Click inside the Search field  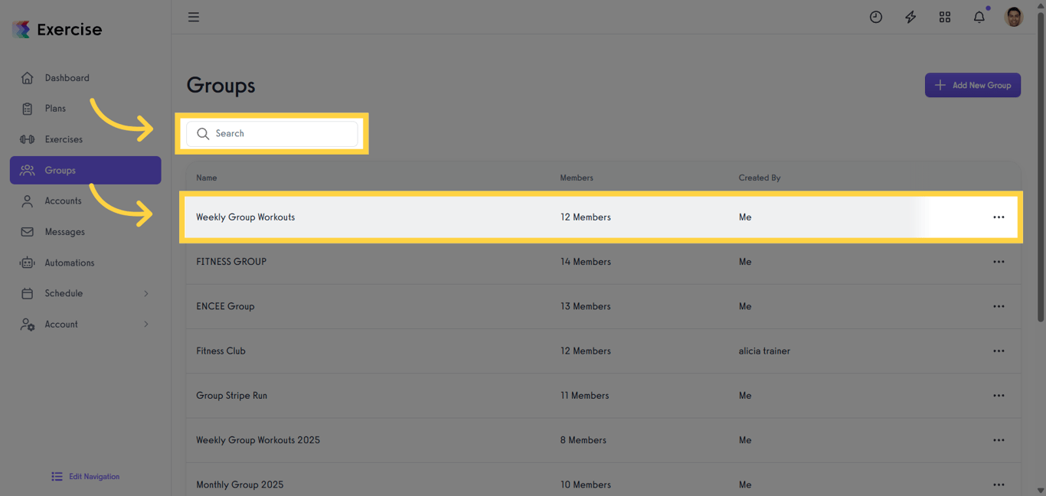point(272,133)
